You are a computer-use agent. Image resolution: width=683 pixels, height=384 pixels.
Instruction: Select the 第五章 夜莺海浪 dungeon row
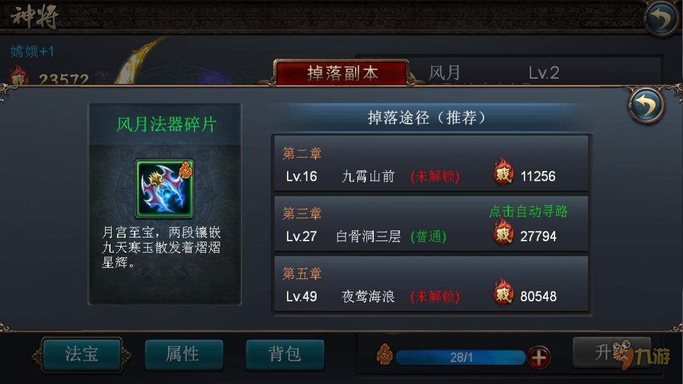click(431, 284)
